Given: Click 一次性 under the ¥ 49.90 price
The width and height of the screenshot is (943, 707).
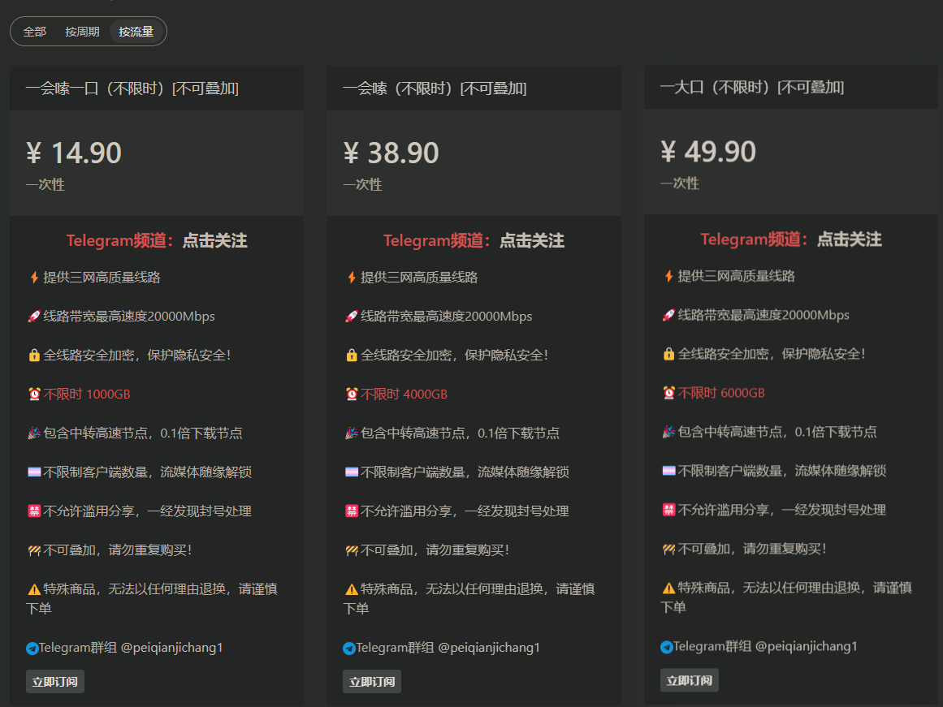Looking at the screenshot, I should coord(680,183).
